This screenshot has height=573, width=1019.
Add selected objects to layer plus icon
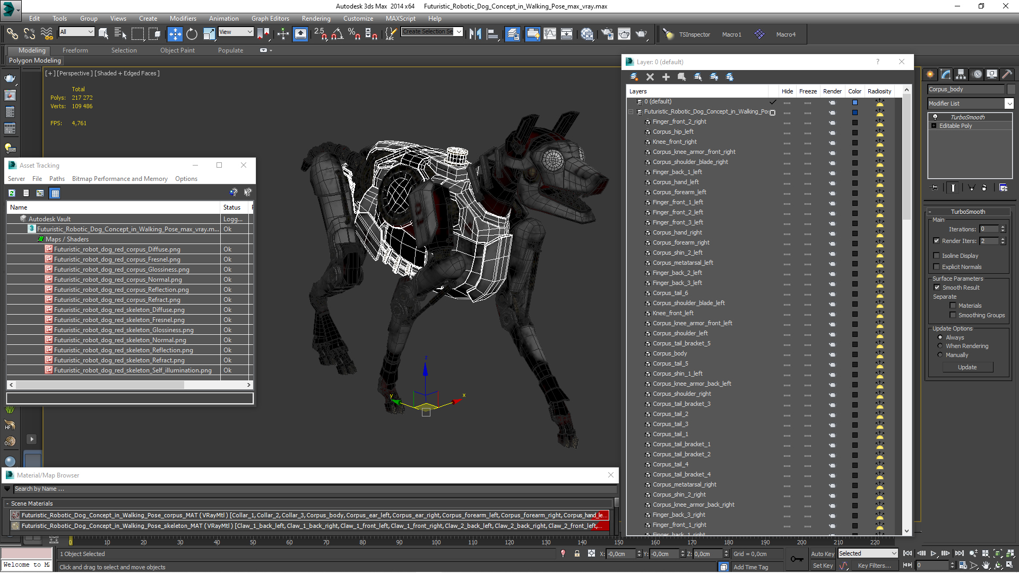coord(666,77)
